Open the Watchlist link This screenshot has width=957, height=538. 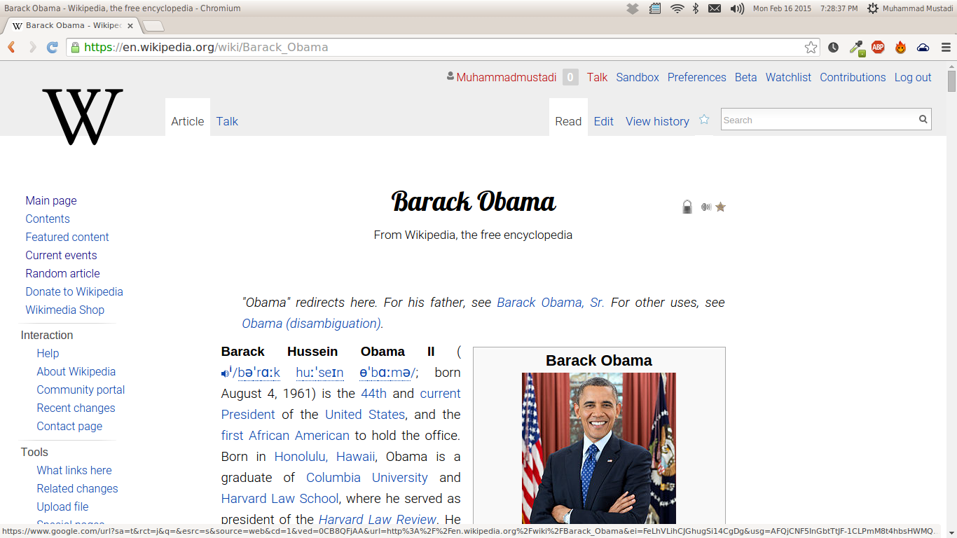tap(788, 77)
